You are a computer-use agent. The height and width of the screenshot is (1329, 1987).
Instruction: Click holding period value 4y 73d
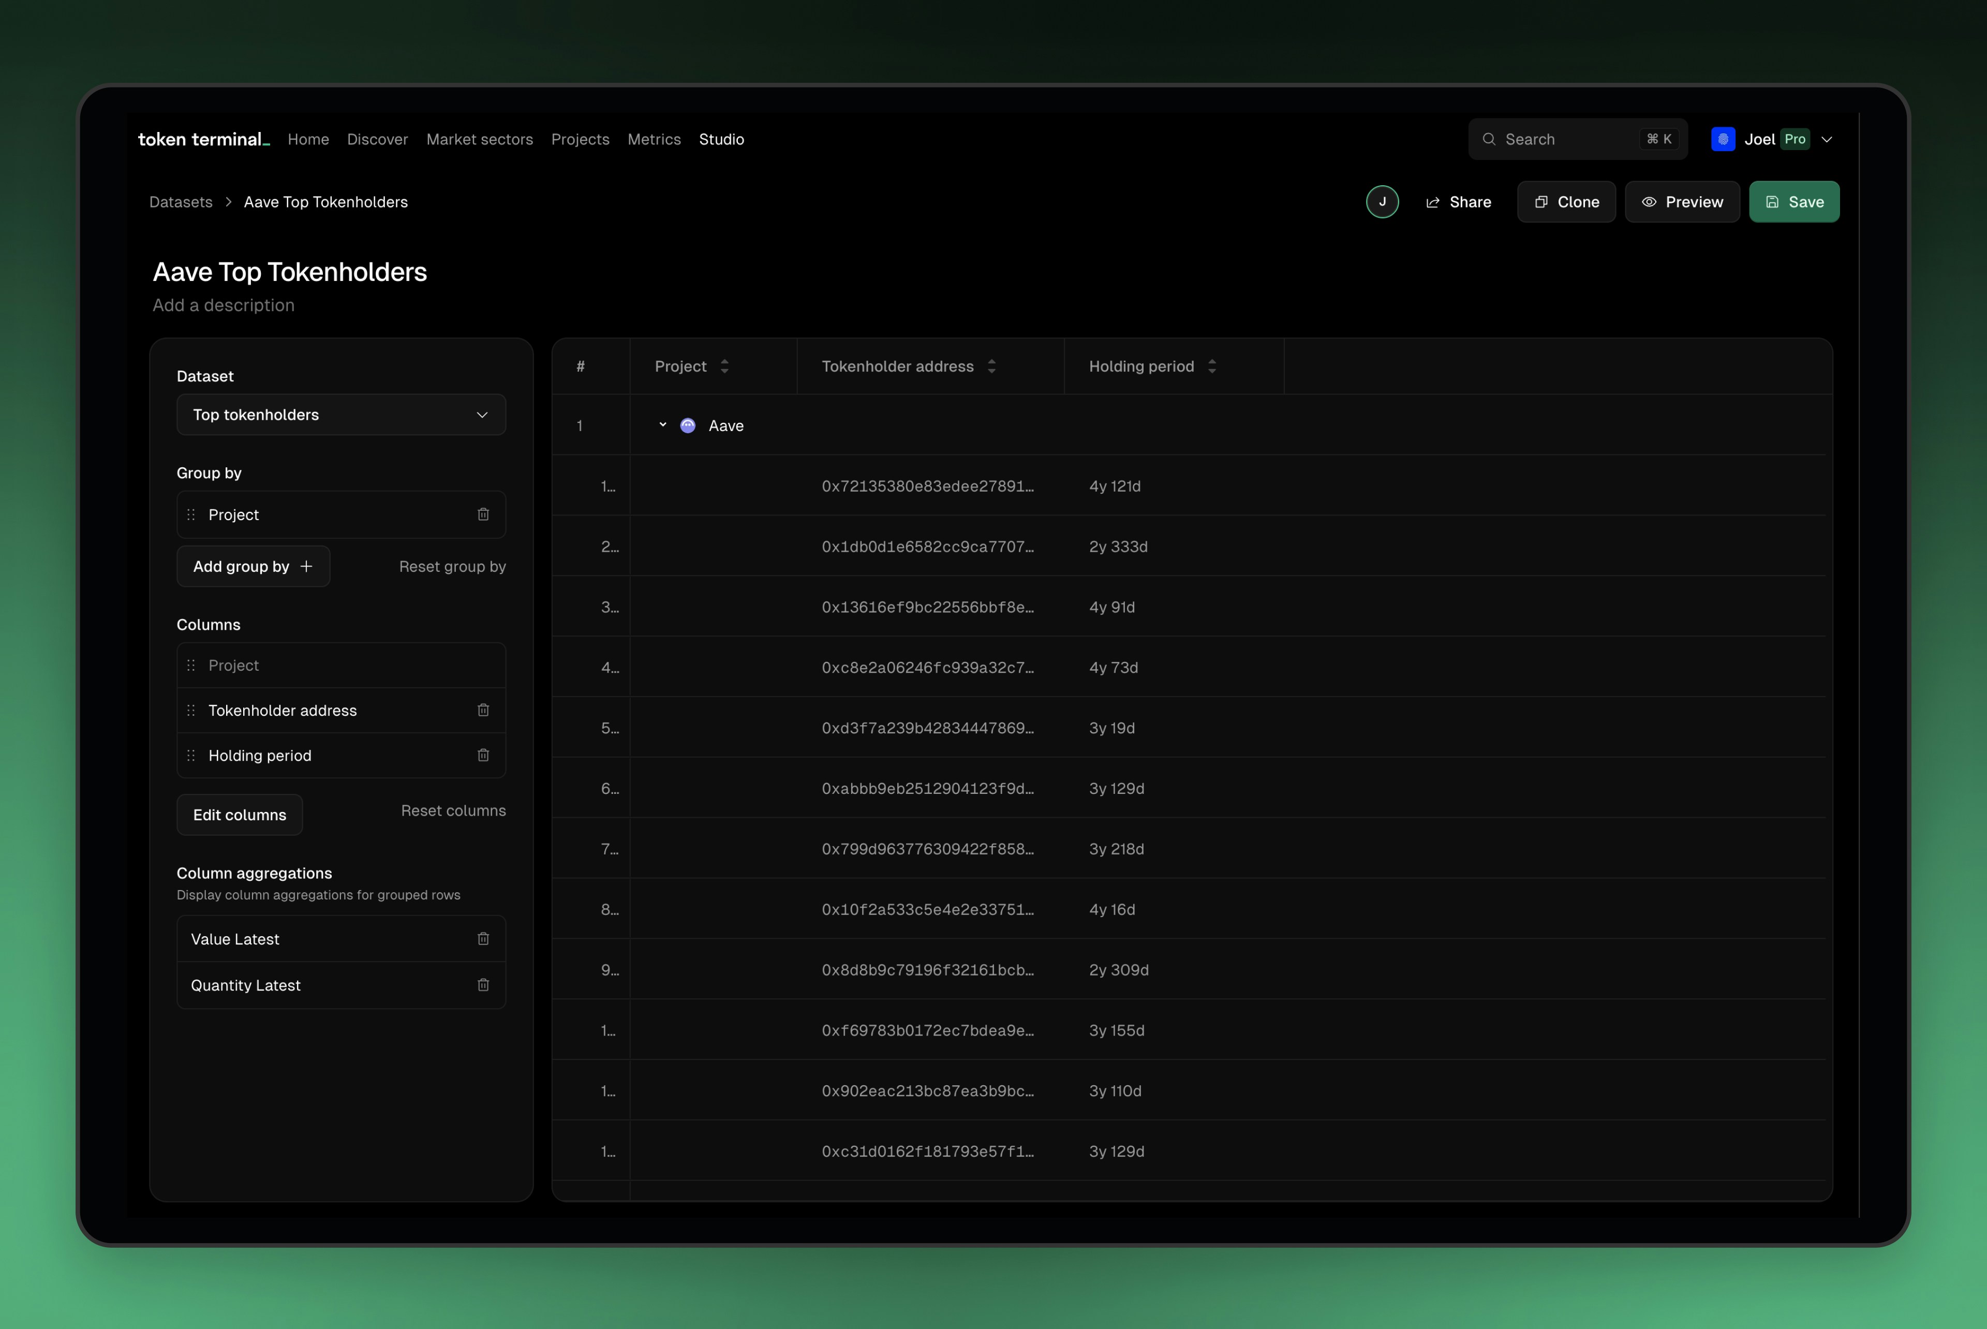[x=1114, y=667]
